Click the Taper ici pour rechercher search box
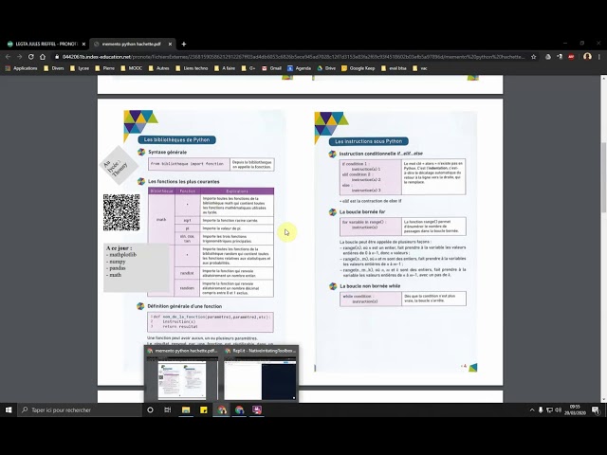 (80, 409)
